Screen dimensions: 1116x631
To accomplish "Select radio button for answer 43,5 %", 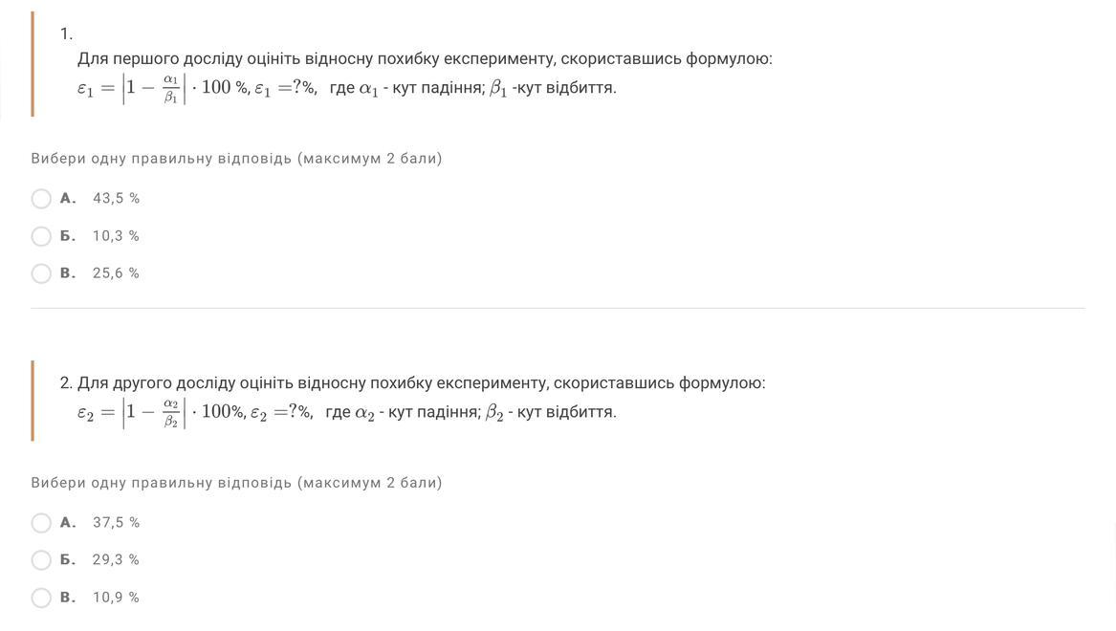I will point(41,199).
